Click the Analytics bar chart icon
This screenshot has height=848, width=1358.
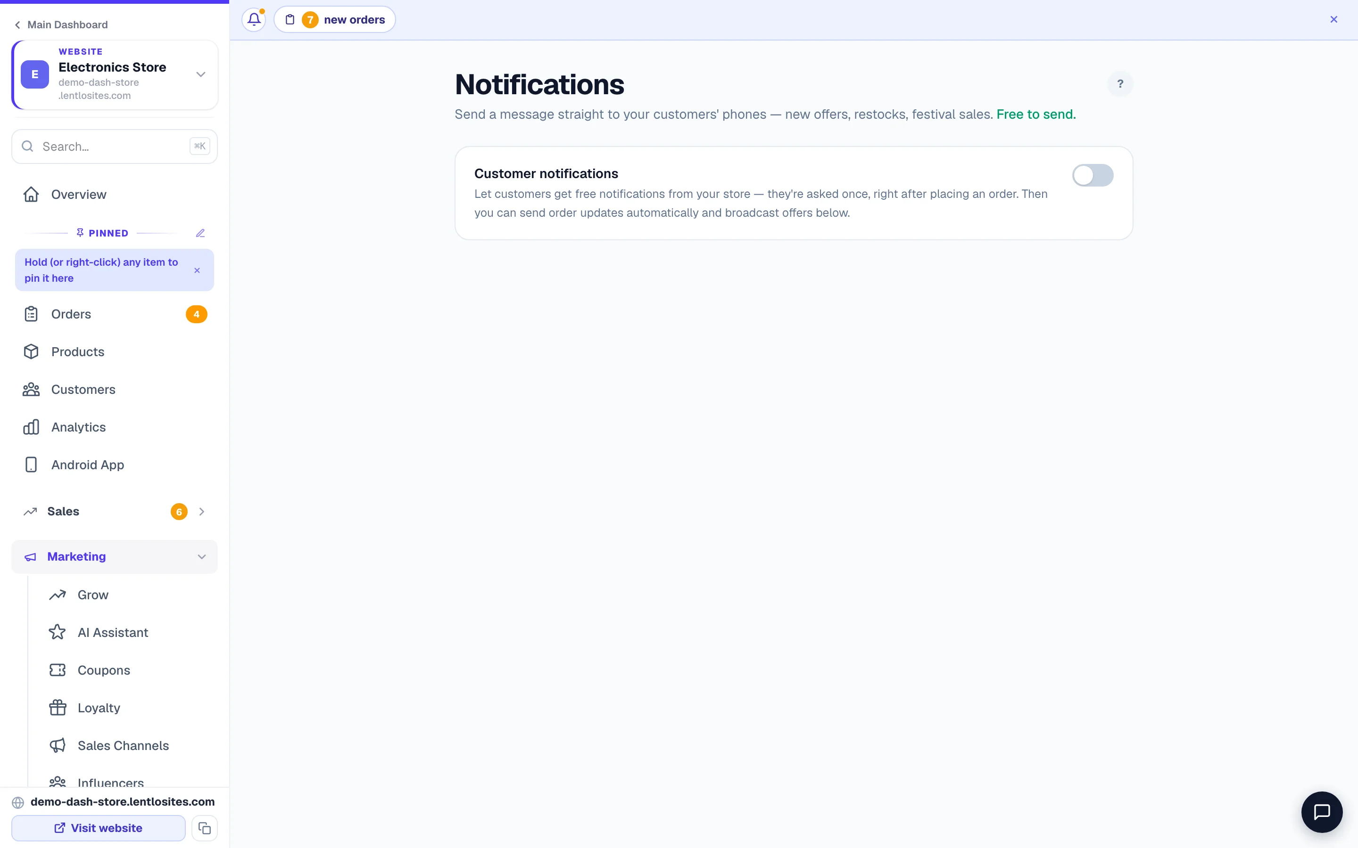tap(31, 427)
